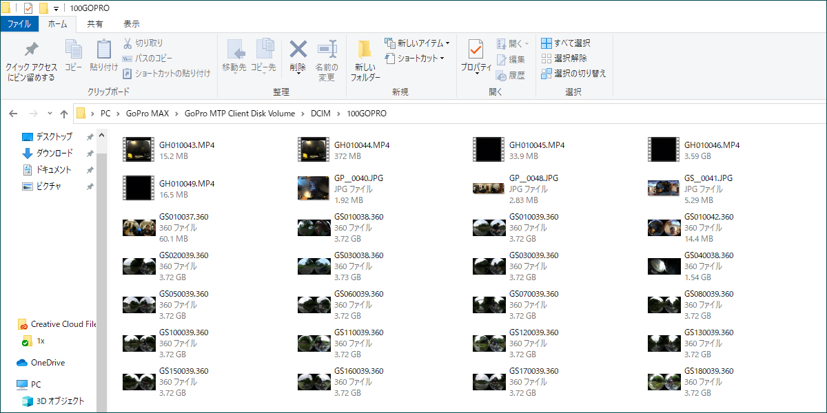Create a new folder using ribbon icon
The height and width of the screenshot is (413, 827).
point(365,50)
